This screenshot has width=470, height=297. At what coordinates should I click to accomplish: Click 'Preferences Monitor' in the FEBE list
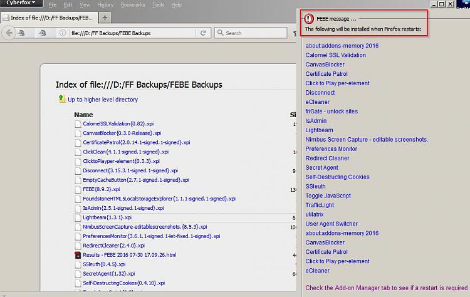click(332, 149)
